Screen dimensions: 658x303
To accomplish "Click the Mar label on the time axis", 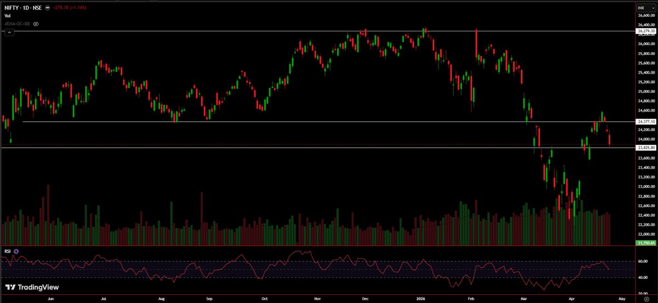I will (525, 299).
